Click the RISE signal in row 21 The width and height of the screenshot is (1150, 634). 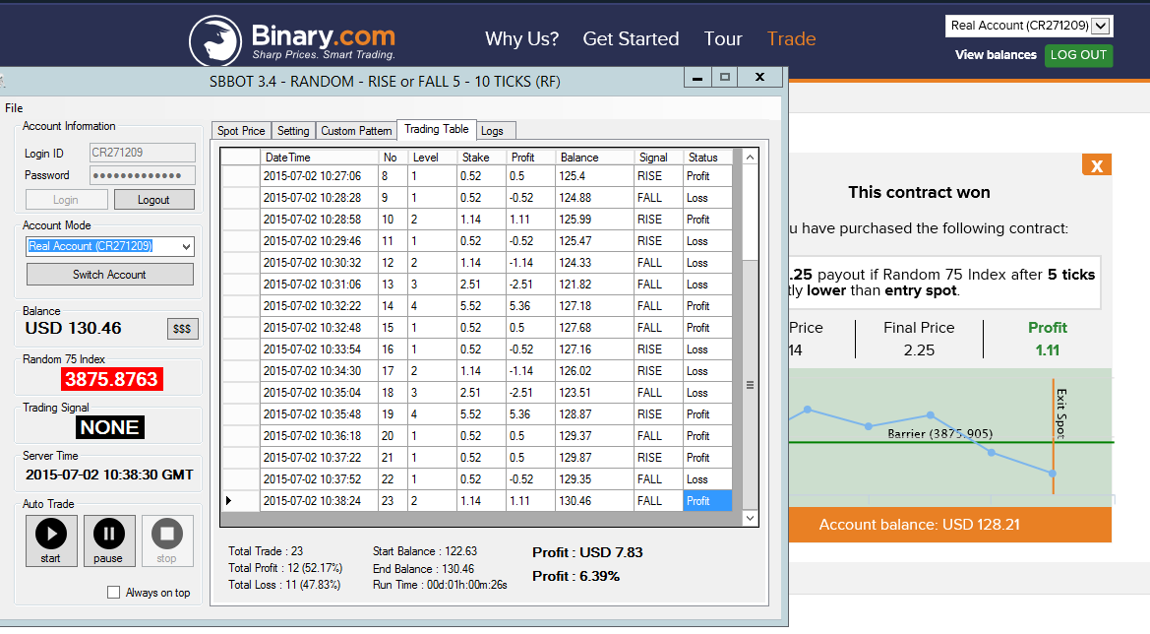point(658,457)
